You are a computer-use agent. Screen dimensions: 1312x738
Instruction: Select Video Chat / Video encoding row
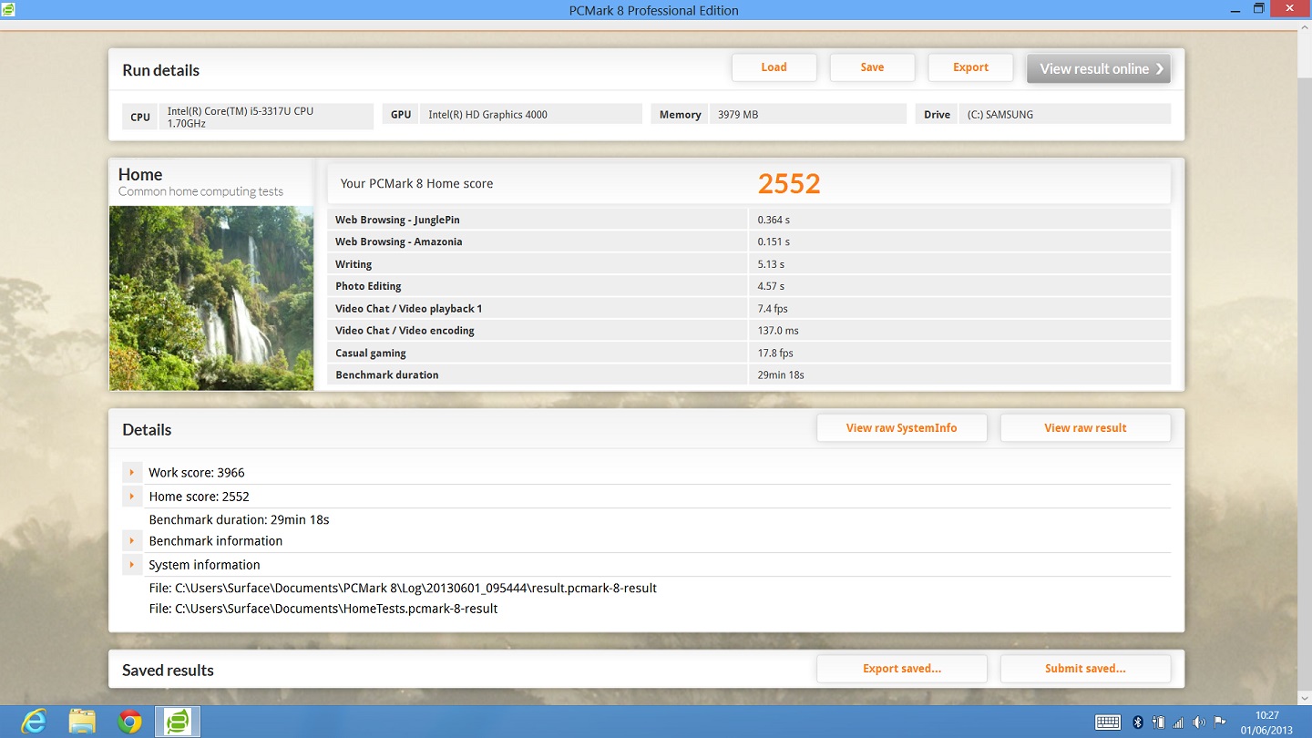point(749,331)
